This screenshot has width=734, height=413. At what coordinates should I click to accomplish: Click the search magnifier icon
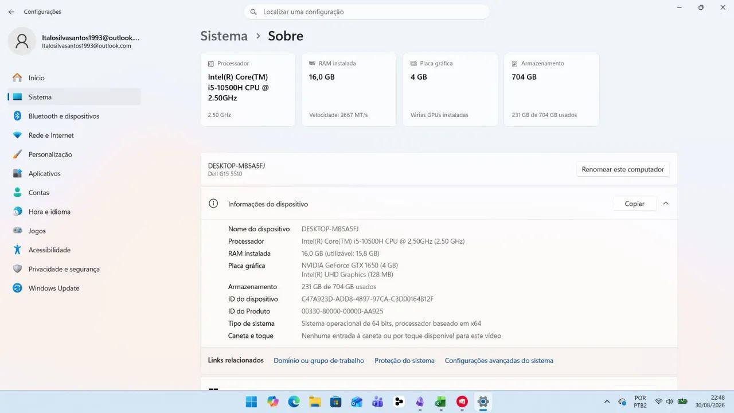[253, 11]
